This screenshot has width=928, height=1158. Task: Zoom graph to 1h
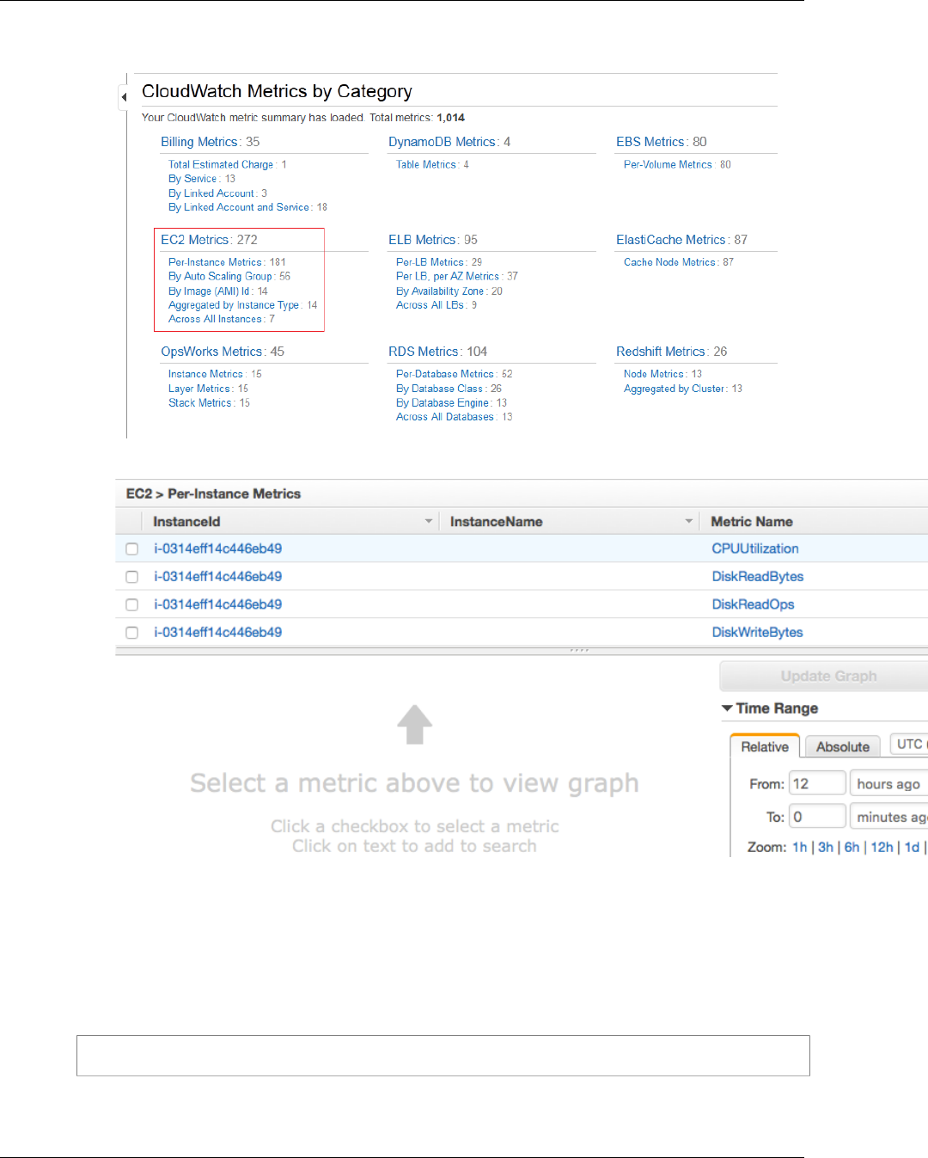click(799, 847)
